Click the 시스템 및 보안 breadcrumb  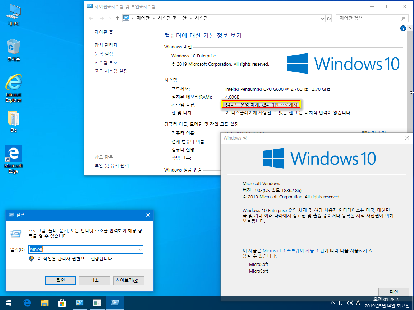point(172,18)
